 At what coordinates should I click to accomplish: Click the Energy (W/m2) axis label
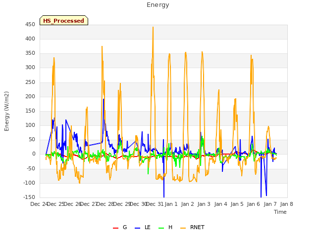point(6,111)
